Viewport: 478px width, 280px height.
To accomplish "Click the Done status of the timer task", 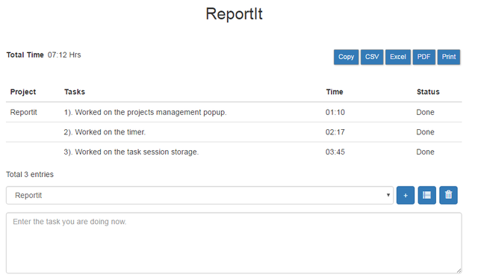I will pos(425,132).
